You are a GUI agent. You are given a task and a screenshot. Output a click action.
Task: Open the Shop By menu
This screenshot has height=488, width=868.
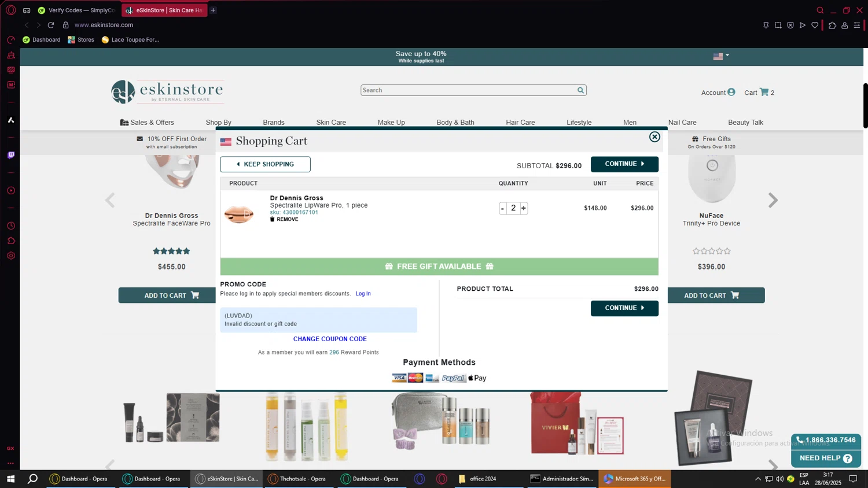click(218, 123)
